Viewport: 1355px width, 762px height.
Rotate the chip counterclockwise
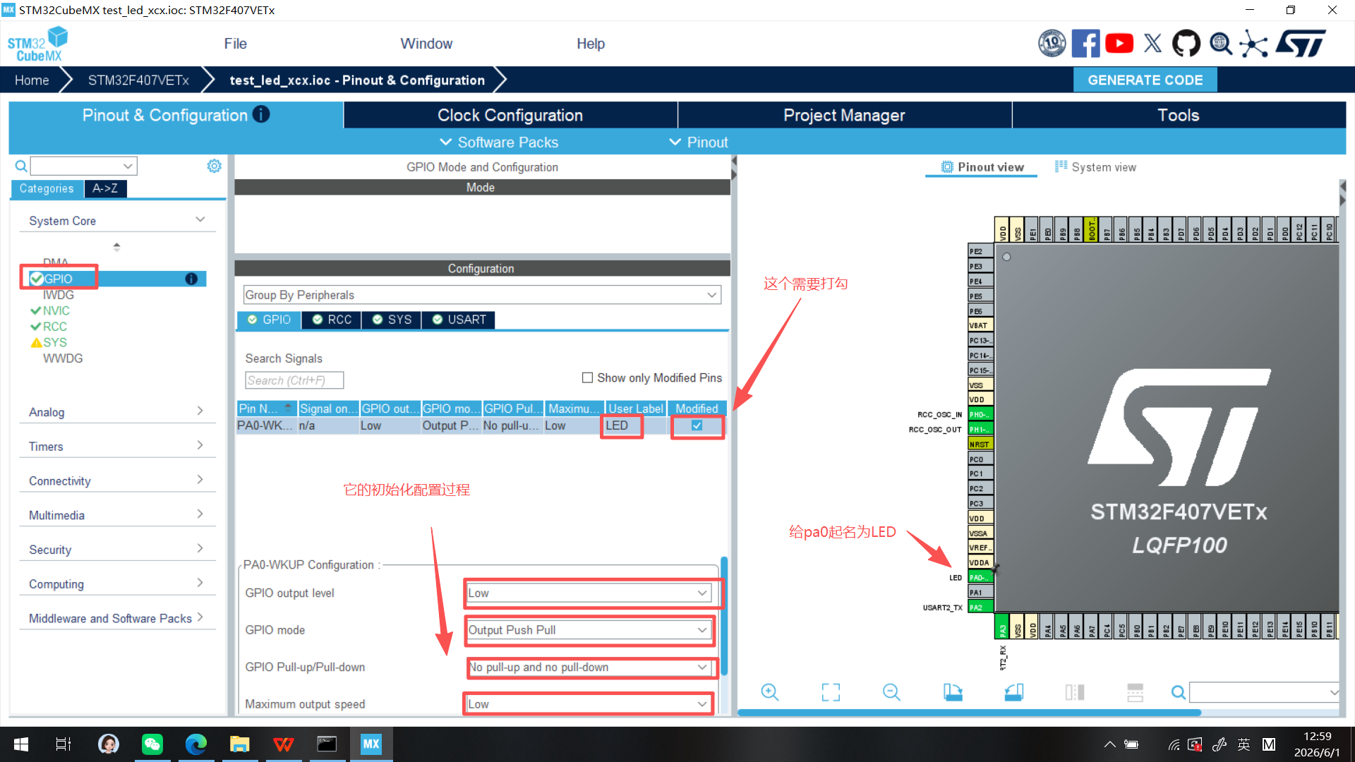pos(1013,692)
